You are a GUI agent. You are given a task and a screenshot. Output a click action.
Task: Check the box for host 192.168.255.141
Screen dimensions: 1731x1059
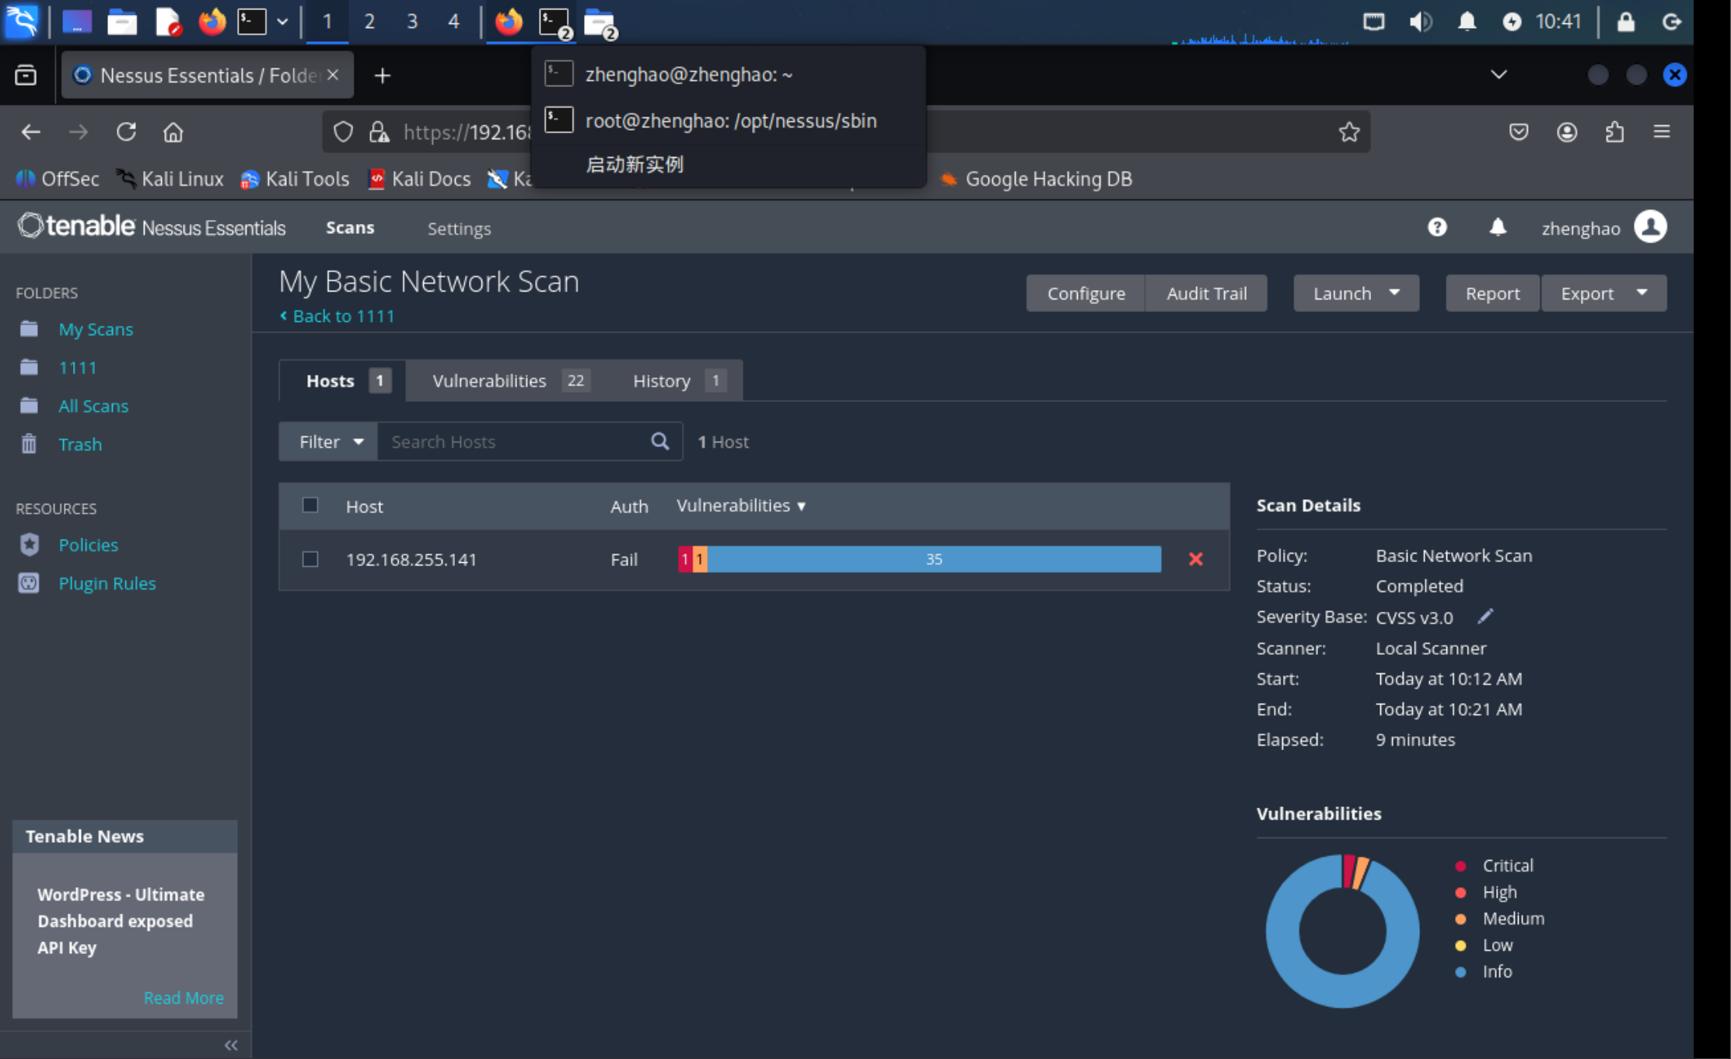pyautogui.click(x=310, y=559)
